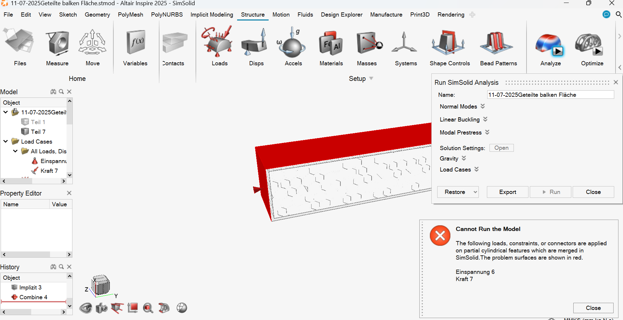
Task: Expand the Setup group dropdown arrow
Action: (x=371, y=78)
